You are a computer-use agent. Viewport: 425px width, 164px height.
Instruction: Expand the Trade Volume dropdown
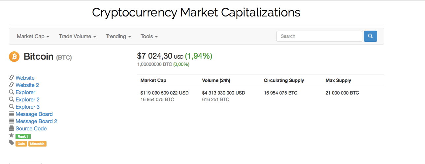point(77,36)
